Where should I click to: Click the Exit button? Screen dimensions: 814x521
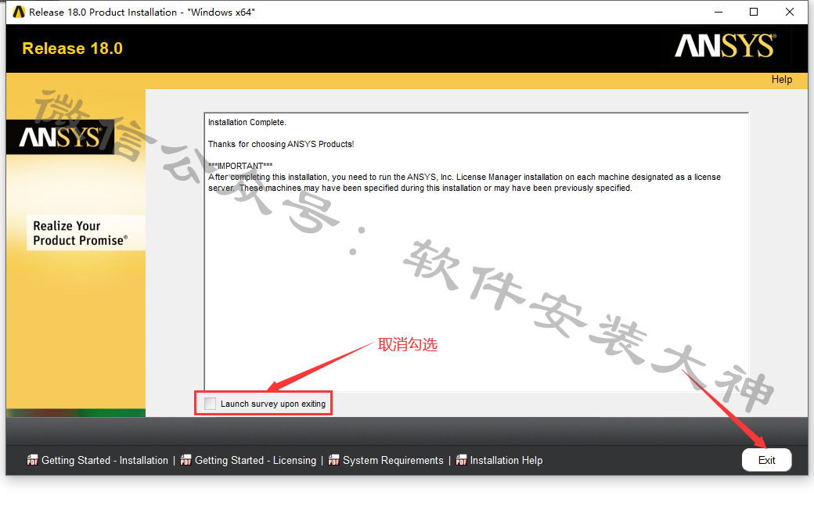coord(766,460)
